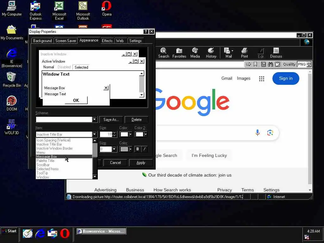This screenshot has height=243, width=324.
Task: Click the Mail button dropdown arrow
Action: [x=233, y=51]
